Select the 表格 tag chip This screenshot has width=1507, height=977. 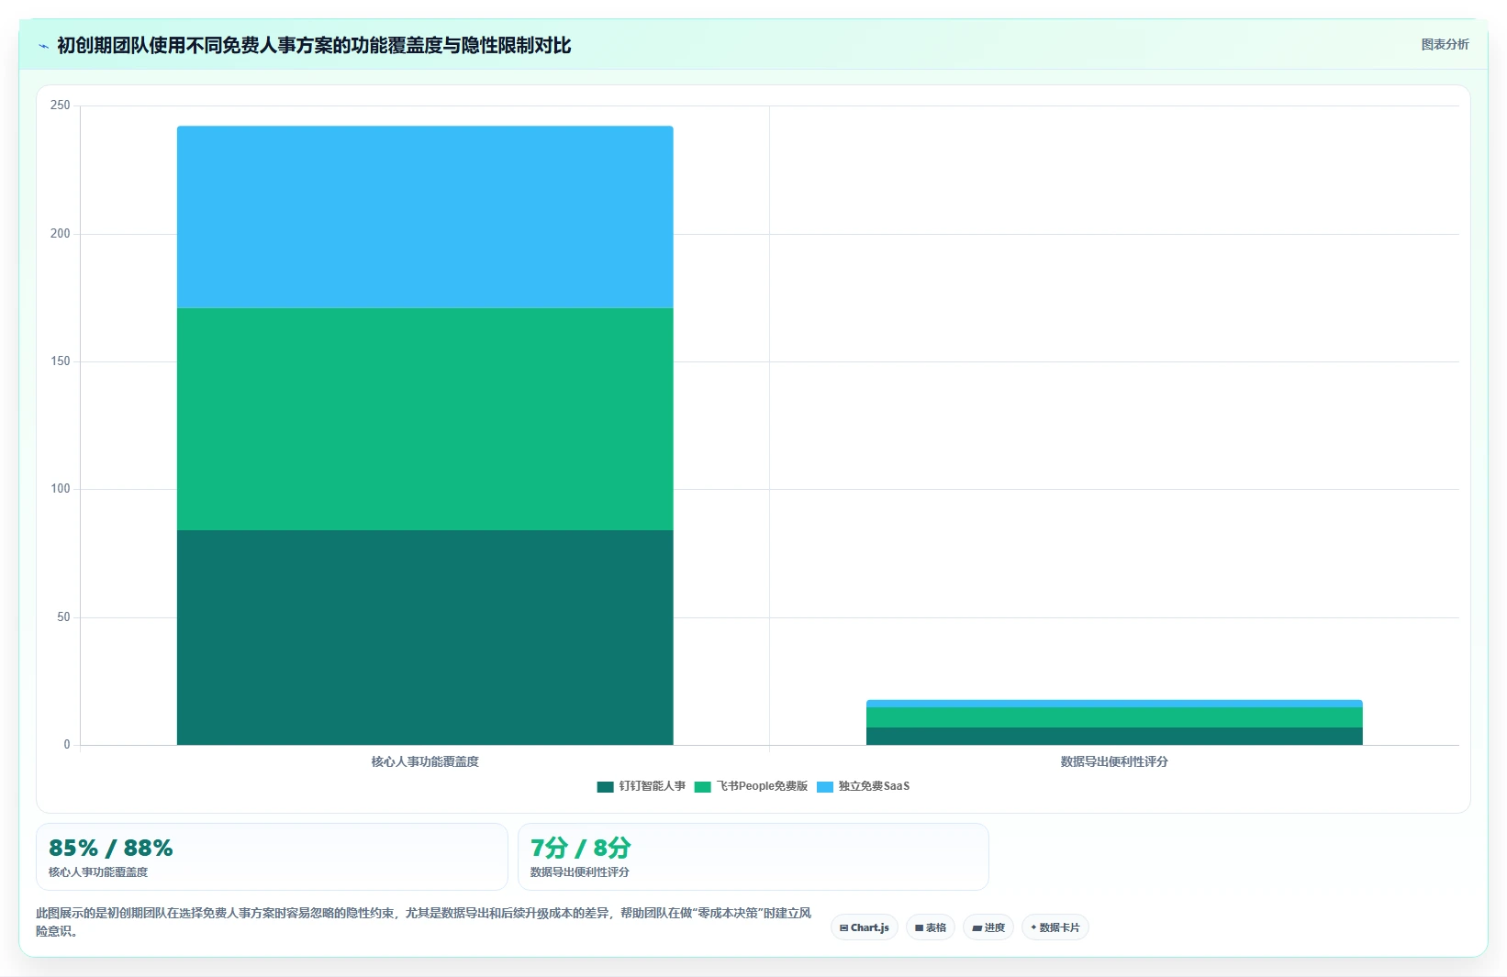click(931, 927)
